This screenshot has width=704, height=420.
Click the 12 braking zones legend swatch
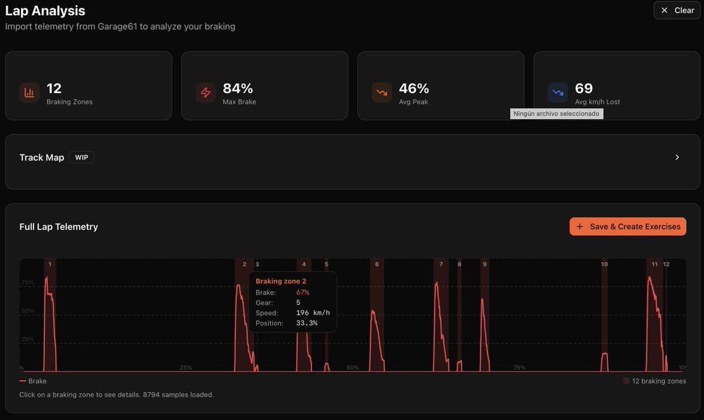(x=626, y=381)
